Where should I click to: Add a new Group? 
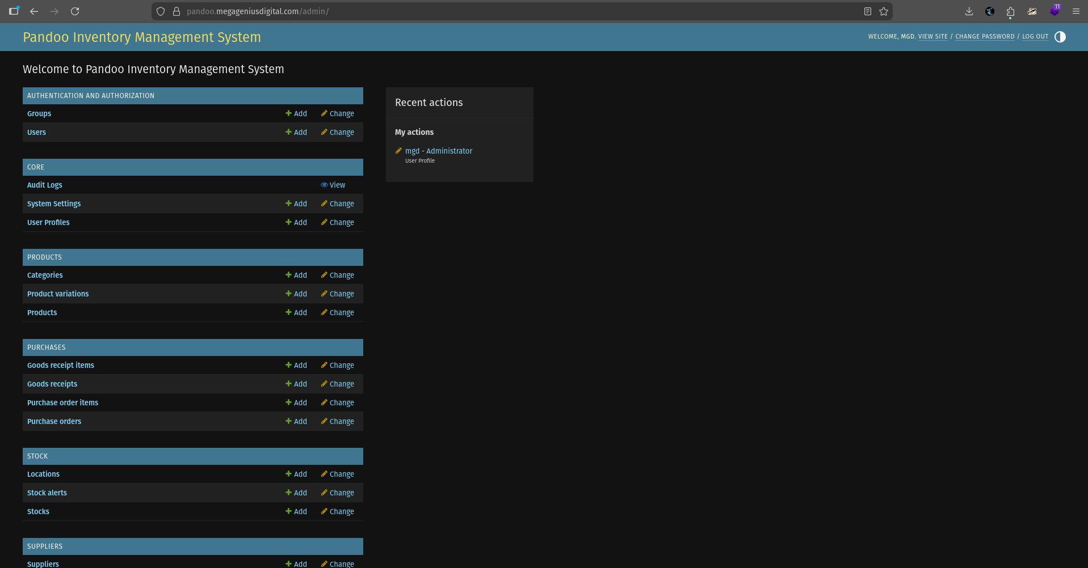pos(296,114)
